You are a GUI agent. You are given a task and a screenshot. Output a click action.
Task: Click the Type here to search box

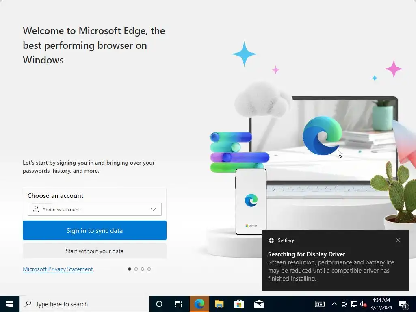[84, 304]
